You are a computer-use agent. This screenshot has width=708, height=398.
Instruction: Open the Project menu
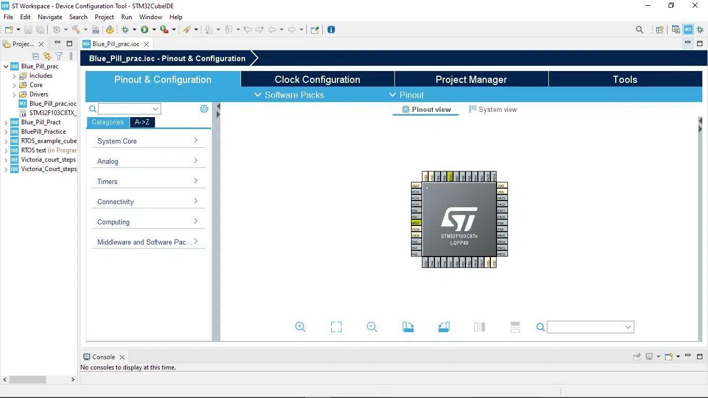[x=104, y=17]
